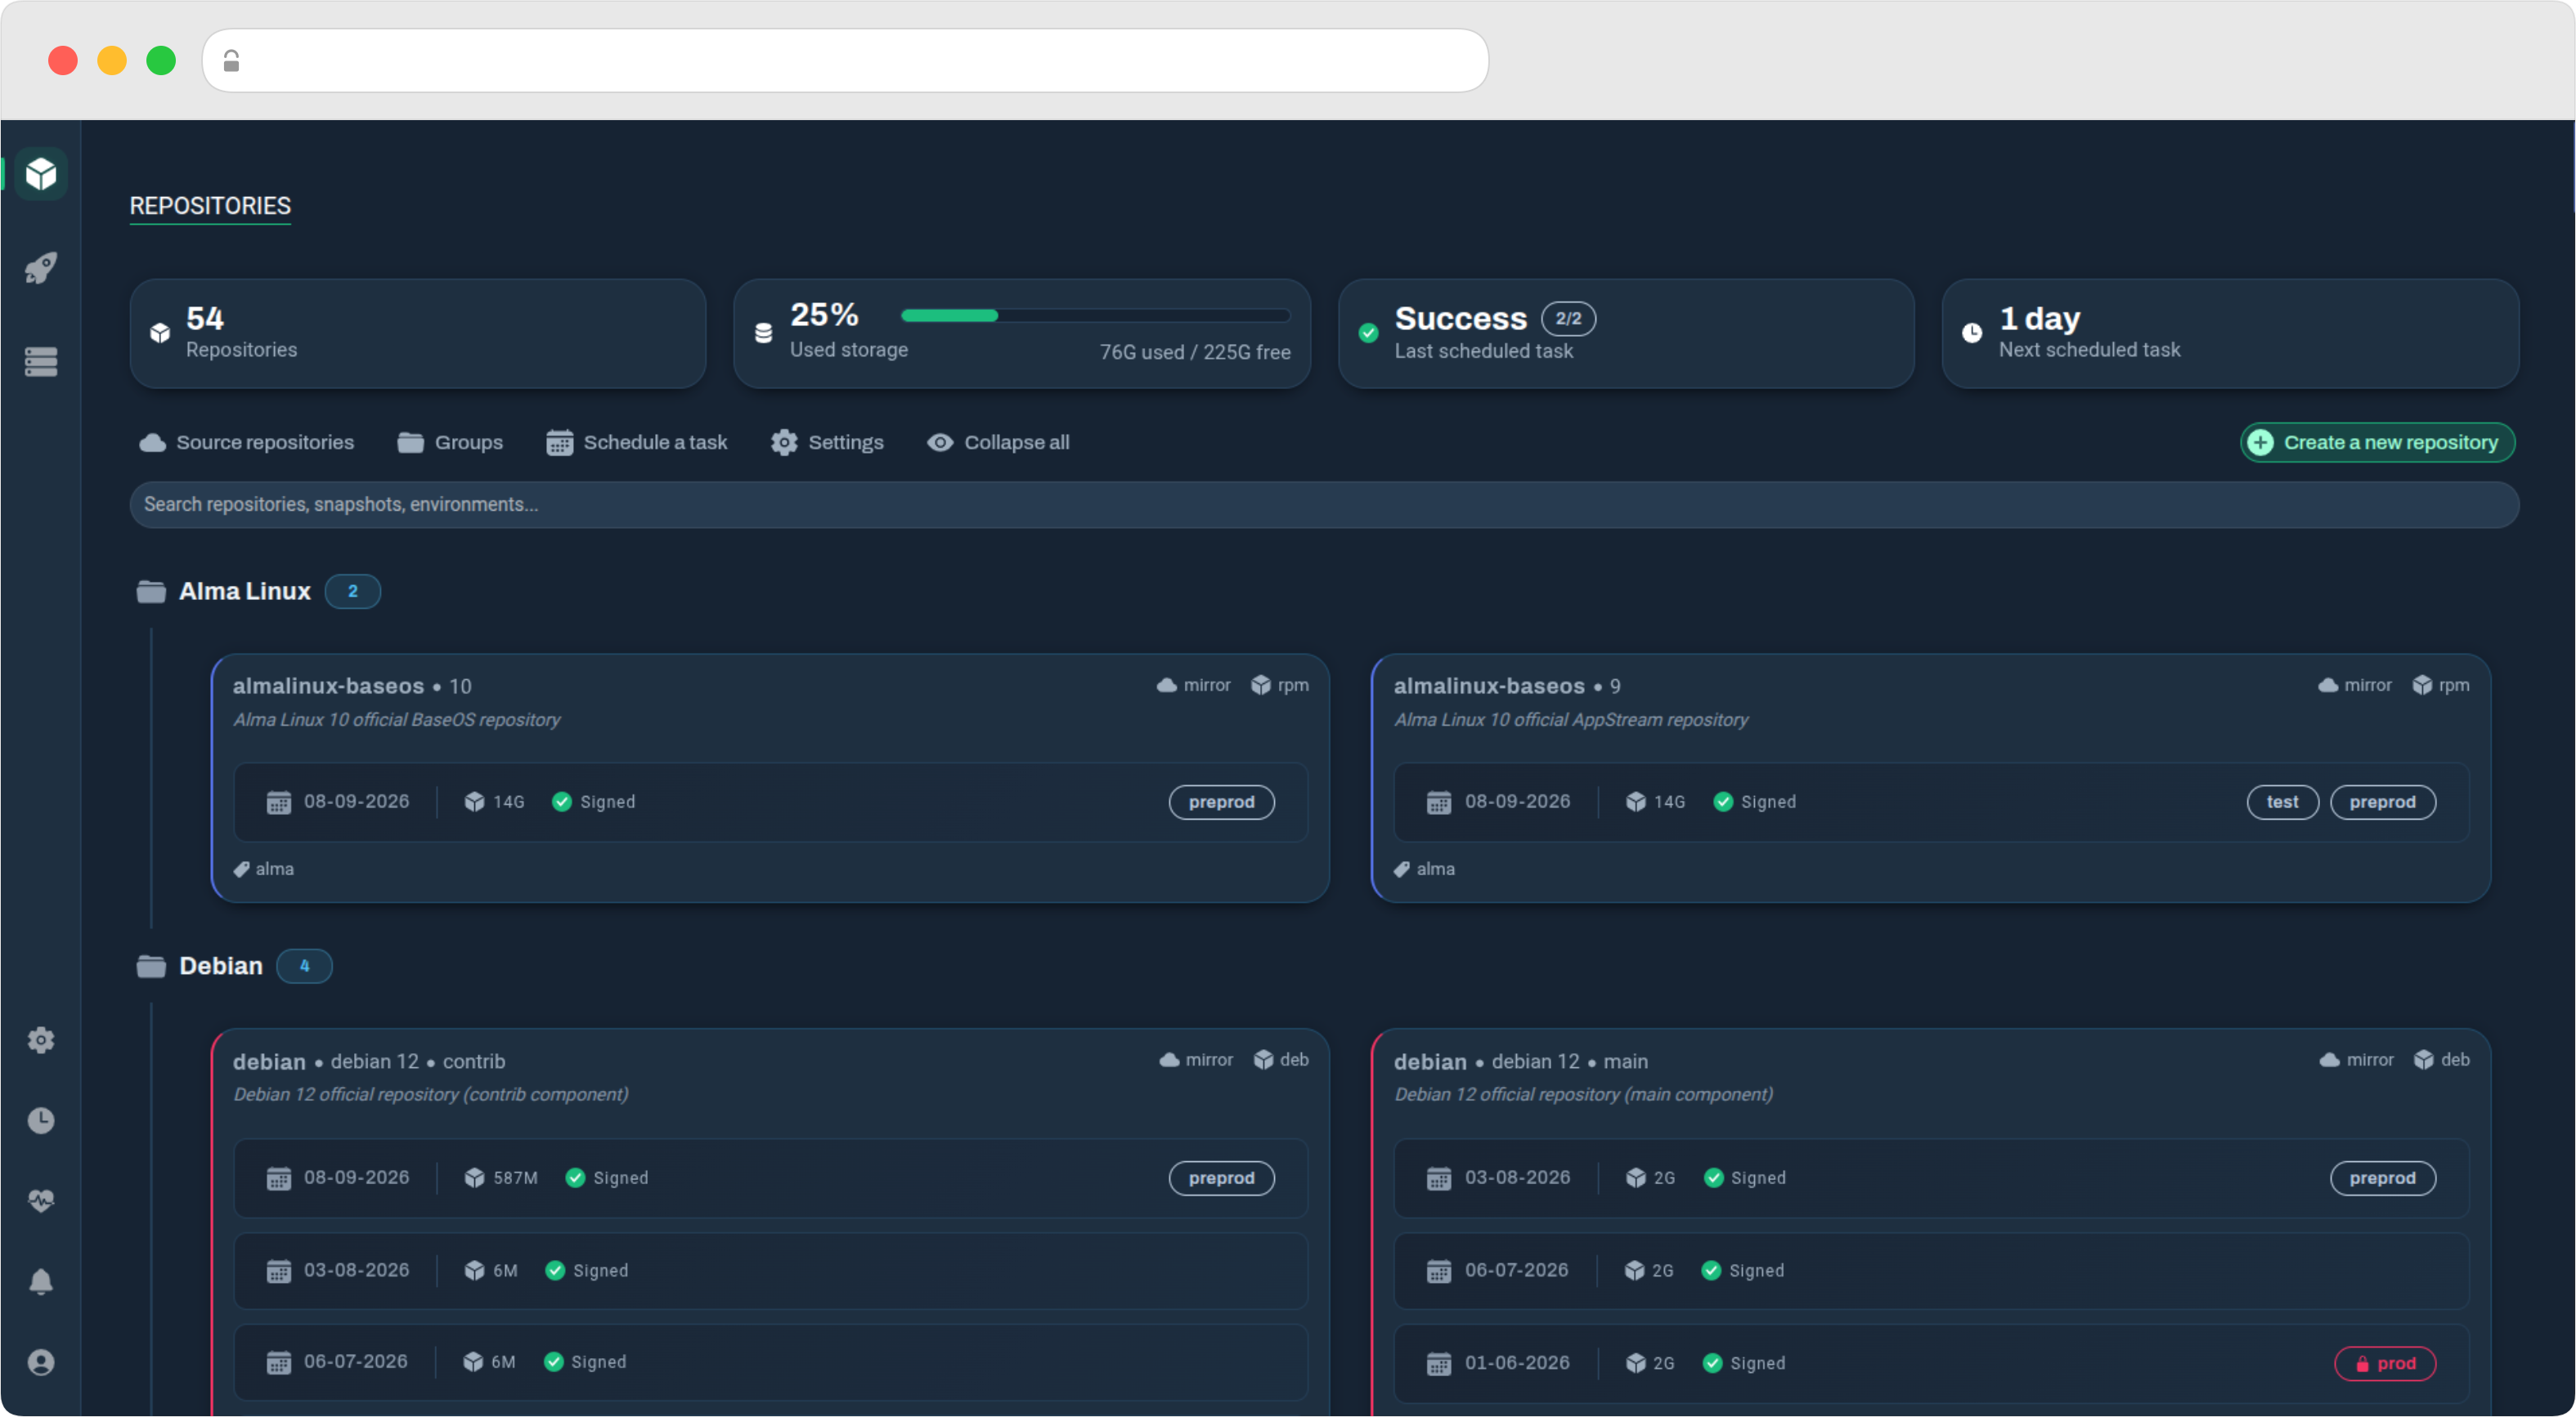Click the used storage progress bar

[x=1095, y=315]
